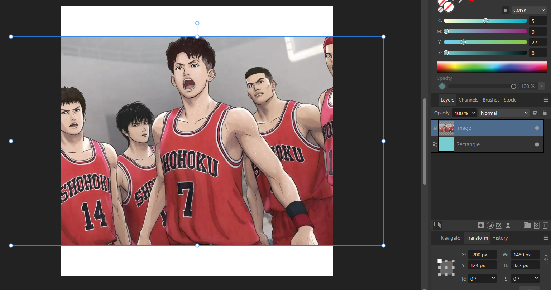Viewport: 551px width, 290px height.
Task: Click the color Opacity slider handle
Action: click(x=513, y=86)
